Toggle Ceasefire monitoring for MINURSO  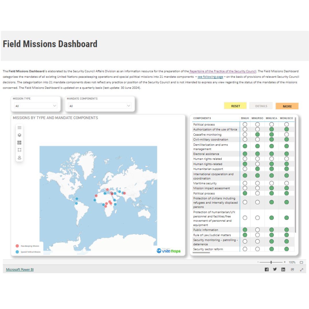[257, 134]
